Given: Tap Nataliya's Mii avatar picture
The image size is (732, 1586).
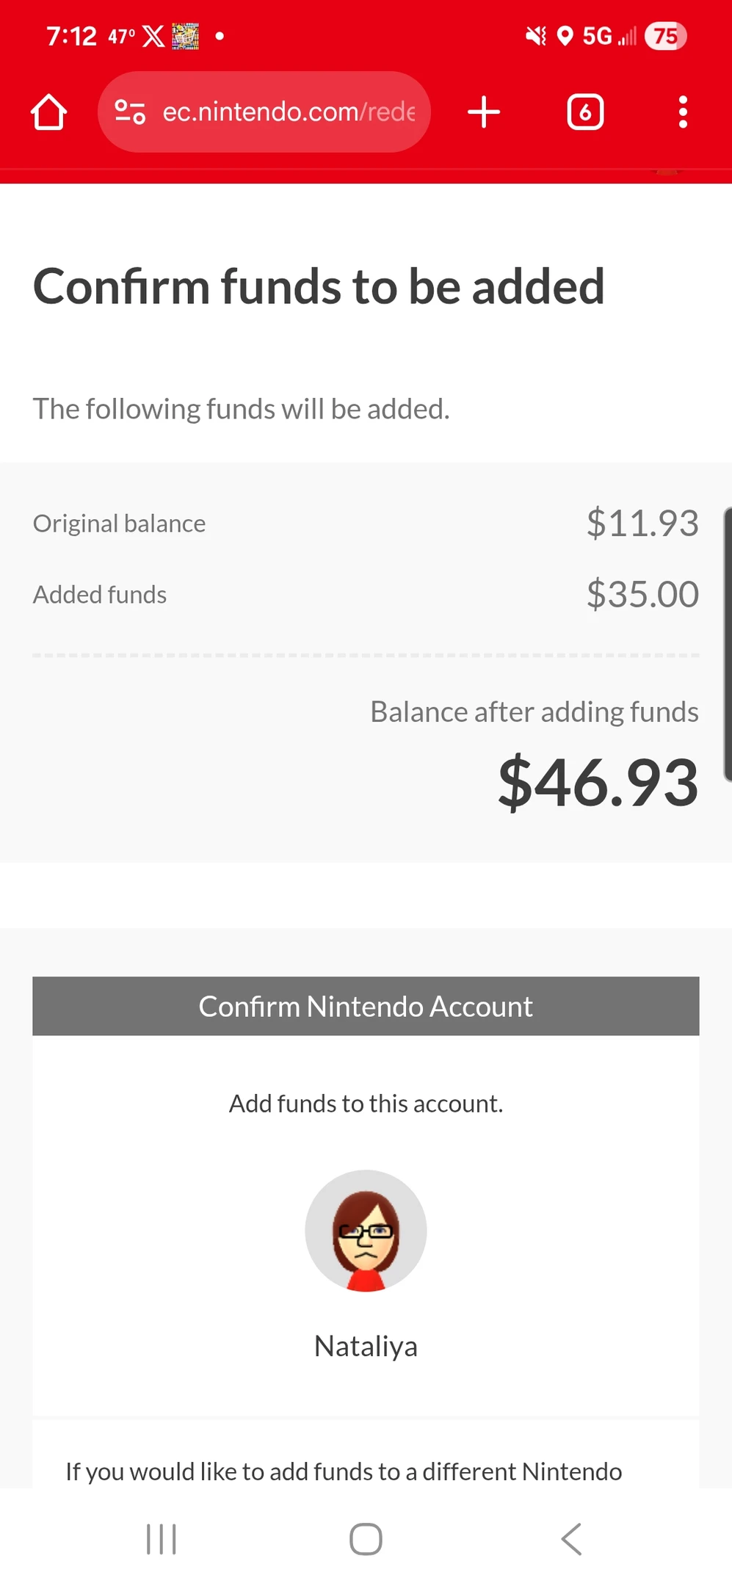Looking at the screenshot, I should click(x=366, y=1231).
